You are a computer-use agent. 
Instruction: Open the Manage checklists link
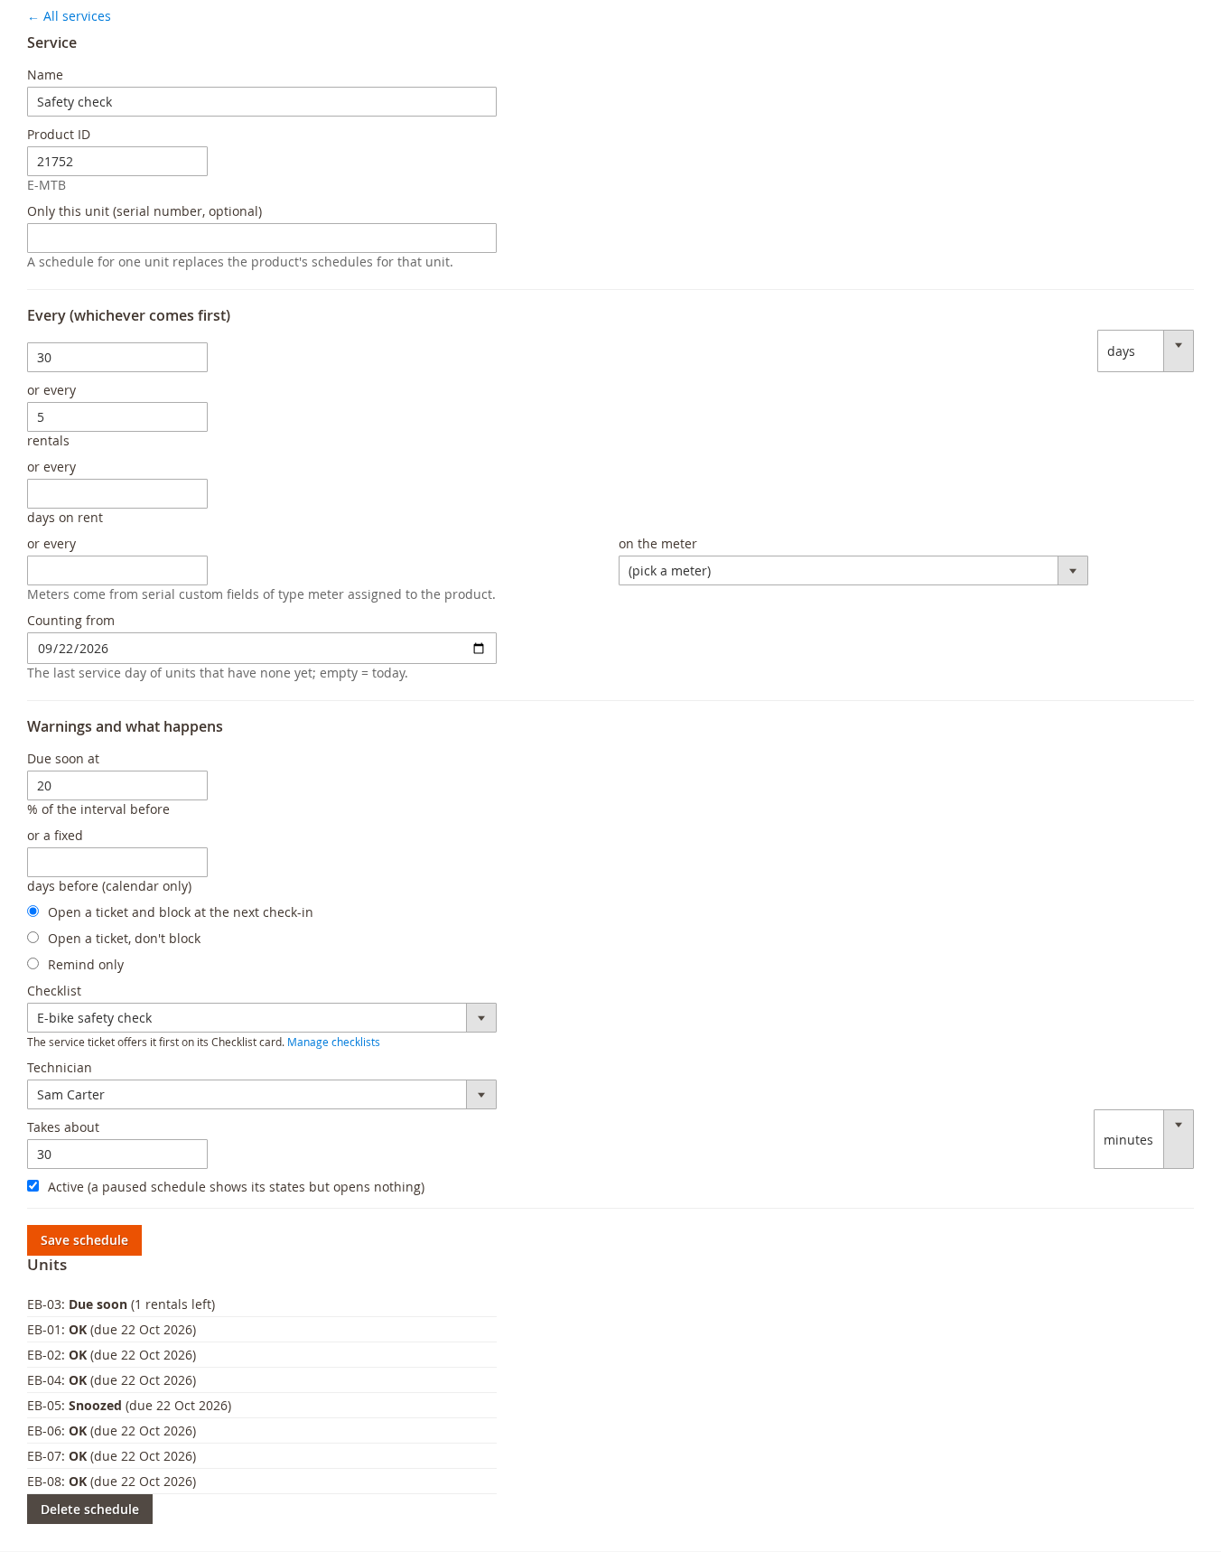tap(333, 1042)
